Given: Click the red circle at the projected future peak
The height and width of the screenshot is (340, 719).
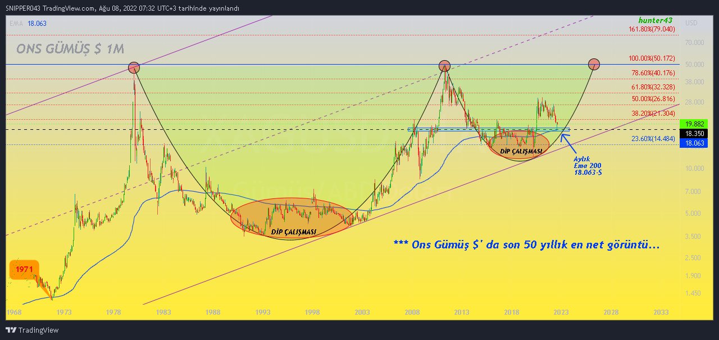Looking at the screenshot, I should click(x=594, y=65).
